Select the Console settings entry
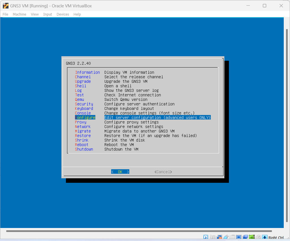290x241 pixels. pos(135,113)
